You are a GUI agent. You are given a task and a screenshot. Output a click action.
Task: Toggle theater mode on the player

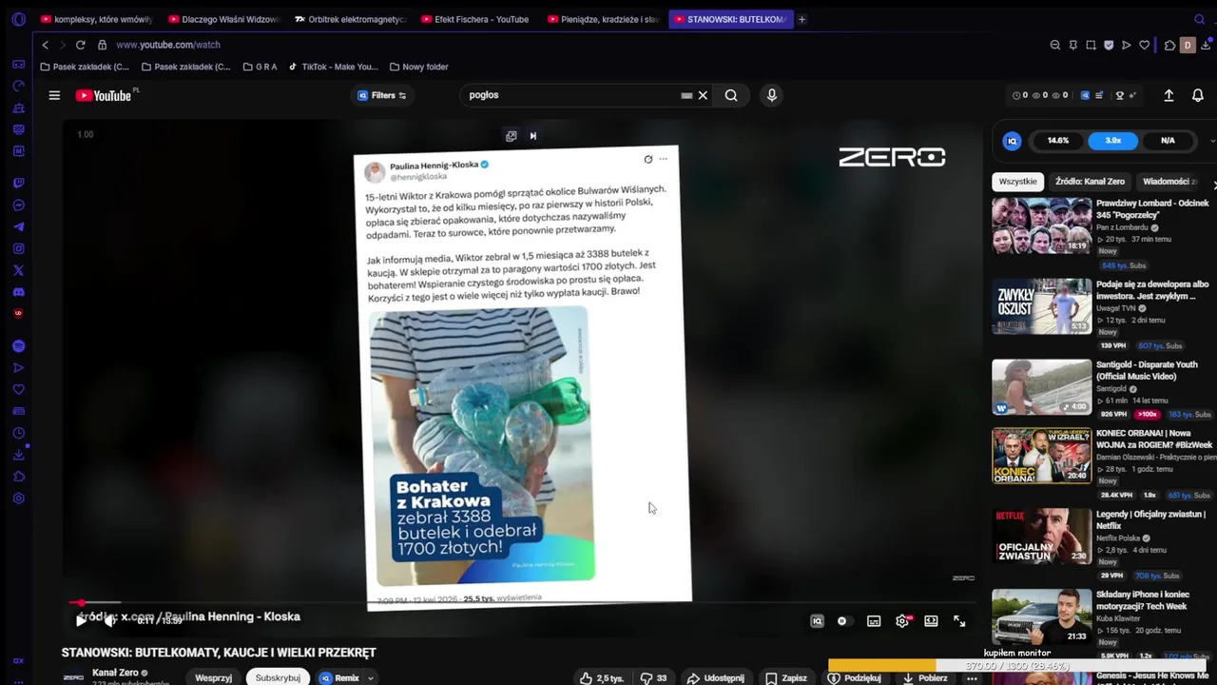point(931,621)
